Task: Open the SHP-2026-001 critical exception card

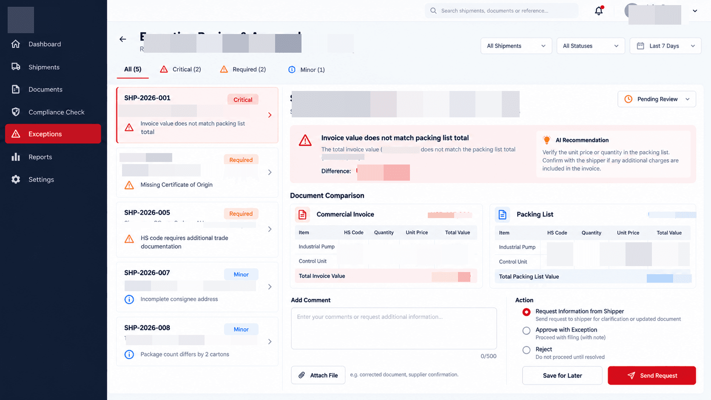Action: coord(197,115)
